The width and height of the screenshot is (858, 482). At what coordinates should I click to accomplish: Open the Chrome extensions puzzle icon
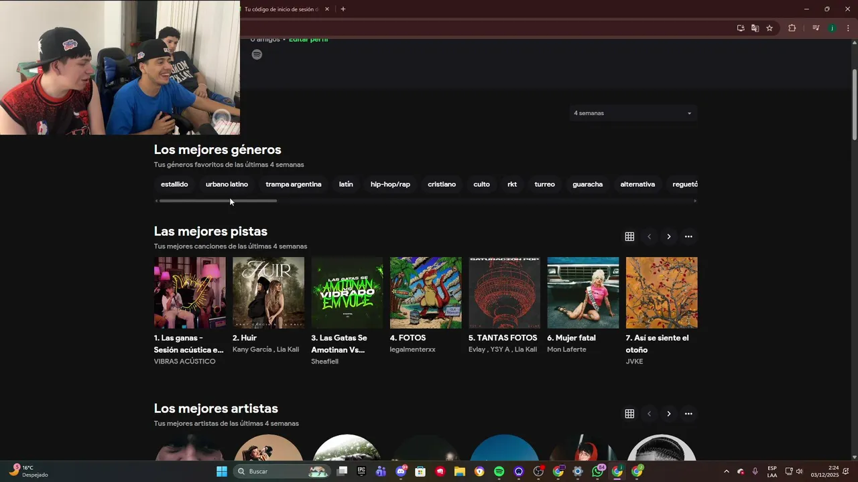click(792, 28)
